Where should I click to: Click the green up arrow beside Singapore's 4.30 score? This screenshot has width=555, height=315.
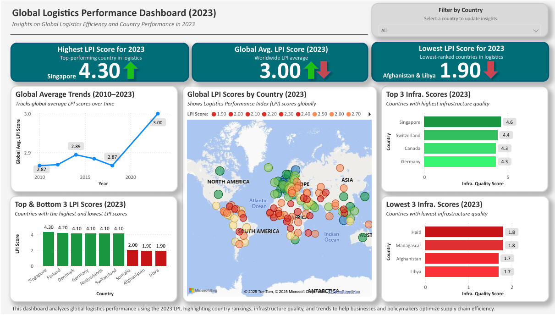(131, 70)
